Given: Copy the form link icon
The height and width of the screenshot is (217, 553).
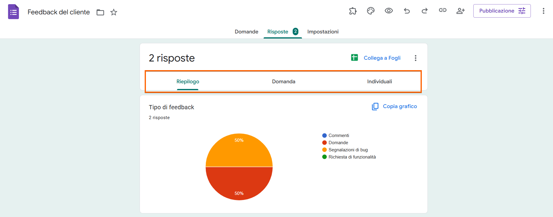Looking at the screenshot, I should [443, 10].
